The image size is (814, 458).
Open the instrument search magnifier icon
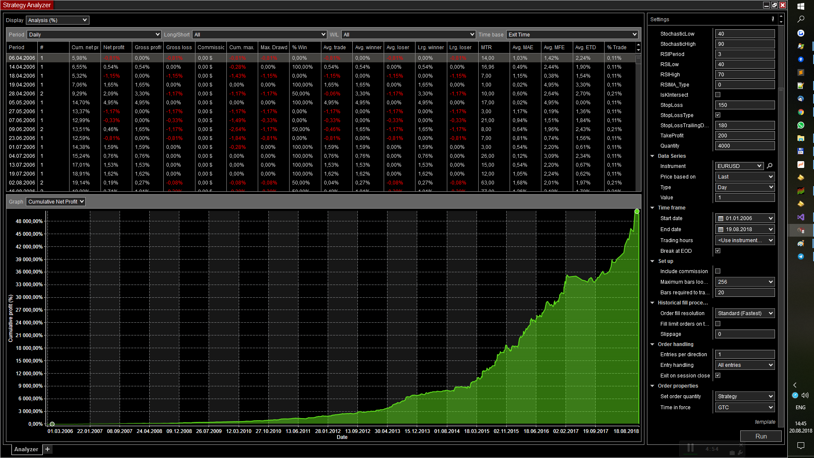pos(769,166)
